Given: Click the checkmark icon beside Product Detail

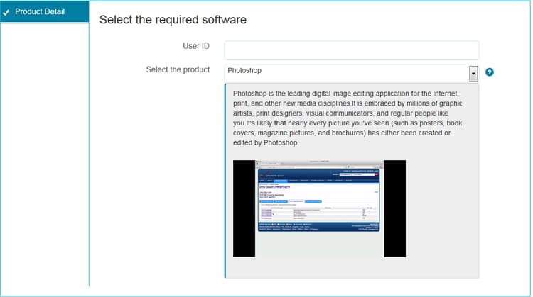Looking at the screenshot, I should (6, 13).
